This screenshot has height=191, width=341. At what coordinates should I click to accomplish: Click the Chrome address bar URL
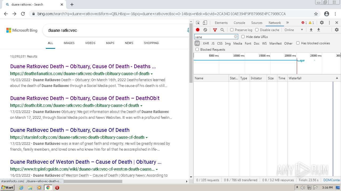161,14
